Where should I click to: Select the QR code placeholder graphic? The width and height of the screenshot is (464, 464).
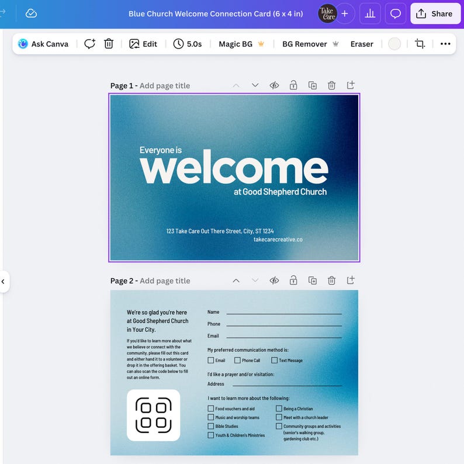pos(153,415)
